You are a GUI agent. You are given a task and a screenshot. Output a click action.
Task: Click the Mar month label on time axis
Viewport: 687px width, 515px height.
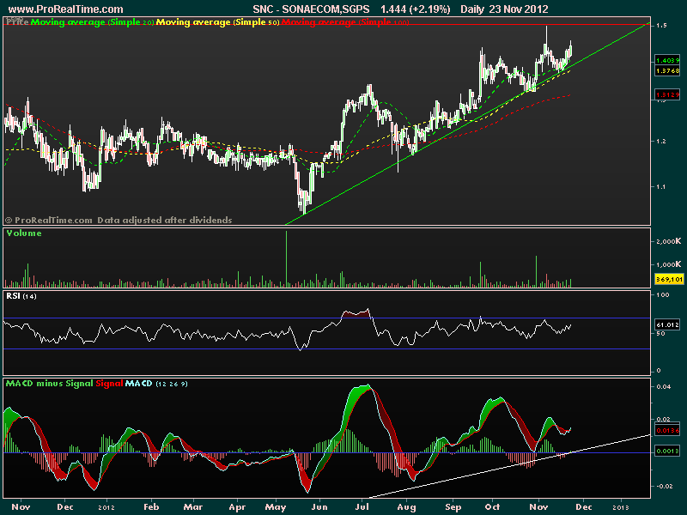pos(193,507)
